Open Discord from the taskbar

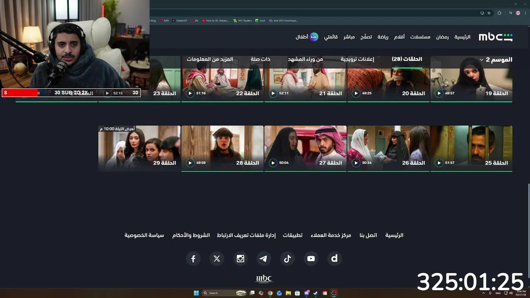(306, 293)
